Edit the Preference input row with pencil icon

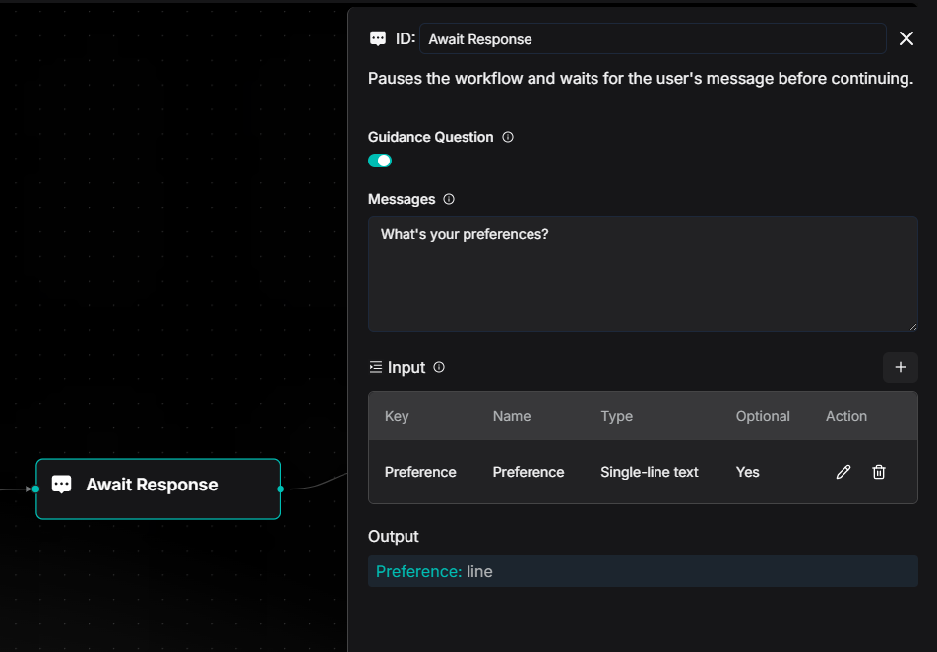843,472
